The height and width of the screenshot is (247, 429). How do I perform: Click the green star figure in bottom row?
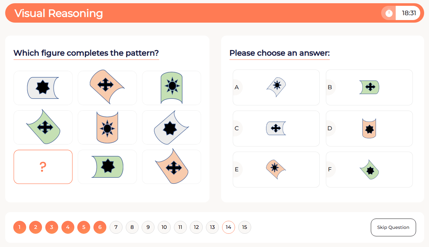coord(107,167)
